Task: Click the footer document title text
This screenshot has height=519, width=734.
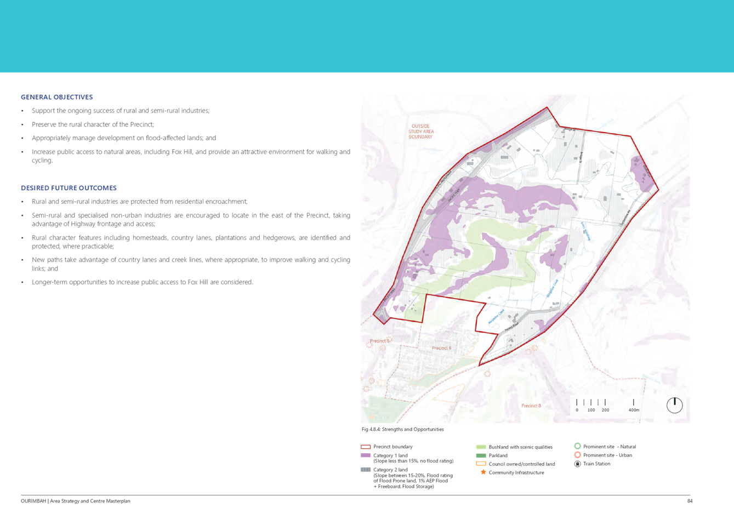Action: coord(76,501)
